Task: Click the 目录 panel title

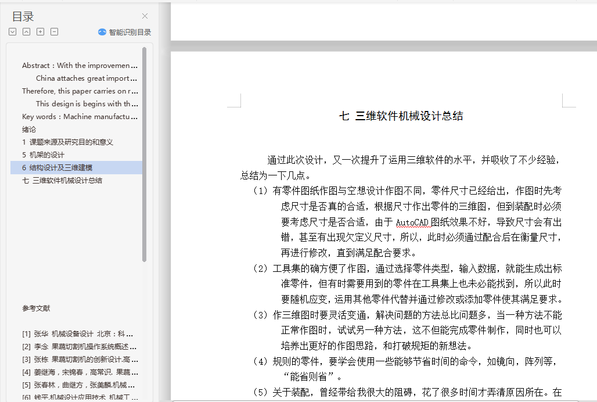Action: point(23,16)
